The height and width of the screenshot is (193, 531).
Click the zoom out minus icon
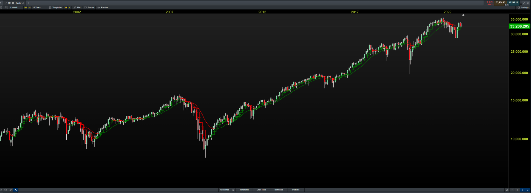coord(512,190)
